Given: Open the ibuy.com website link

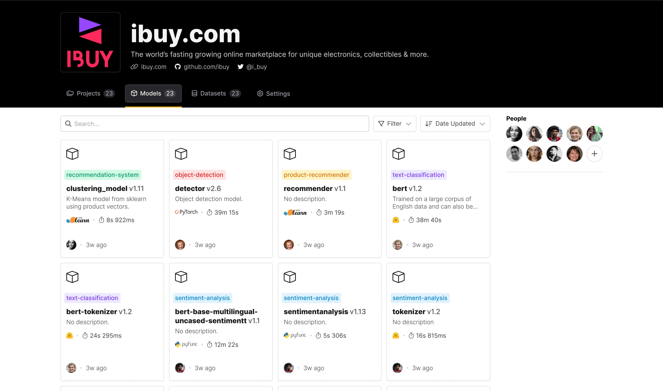Looking at the screenshot, I should 148,67.
